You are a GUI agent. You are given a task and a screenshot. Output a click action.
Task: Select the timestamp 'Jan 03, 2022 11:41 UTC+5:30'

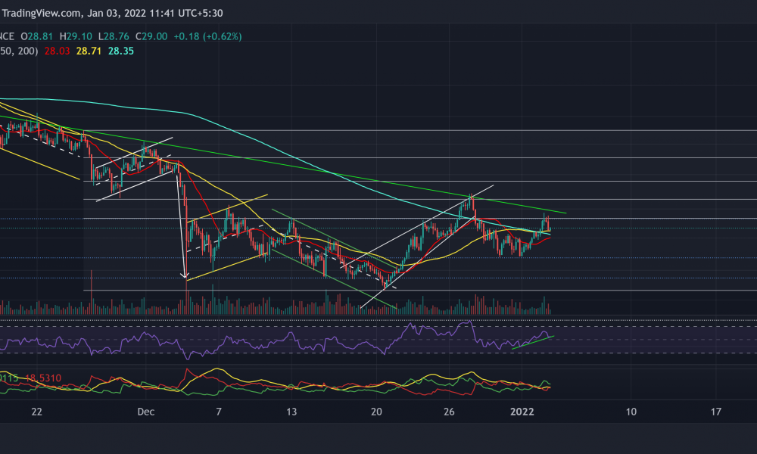click(x=155, y=13)
